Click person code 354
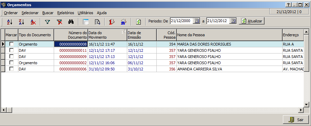The height and width of the screenshot is (126, 311). [167, 44]
